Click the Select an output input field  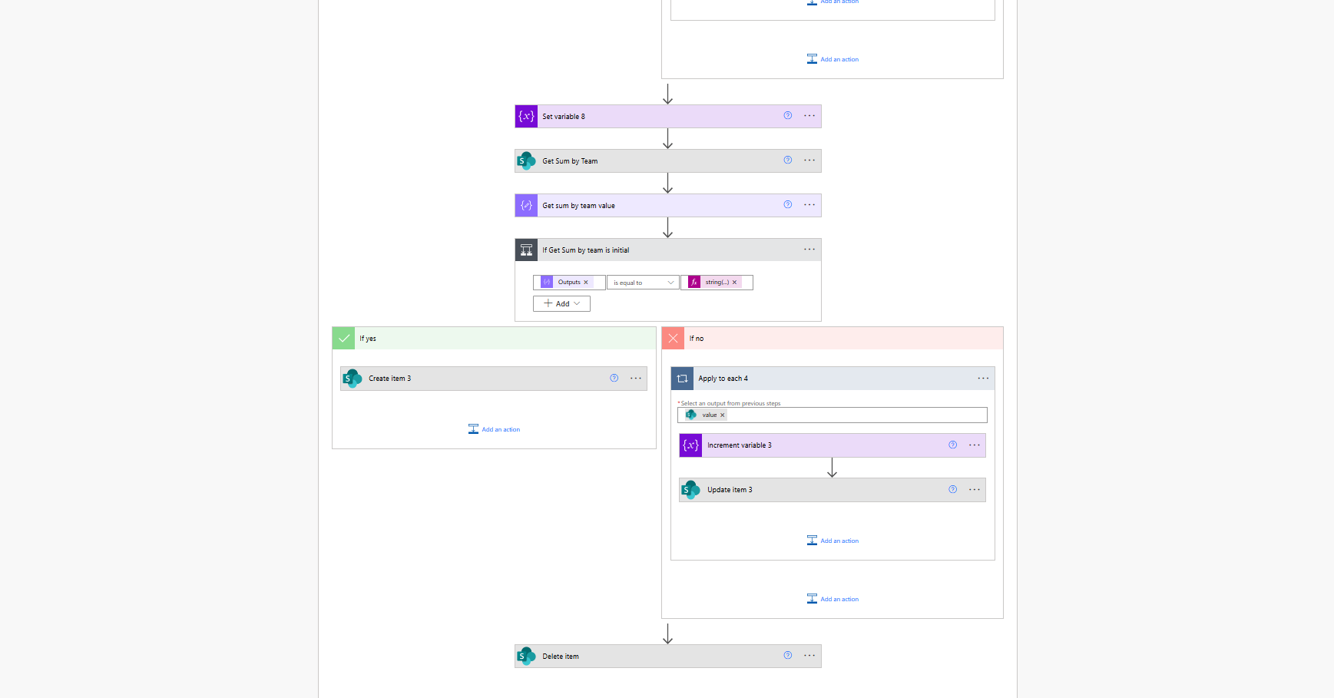852,415
